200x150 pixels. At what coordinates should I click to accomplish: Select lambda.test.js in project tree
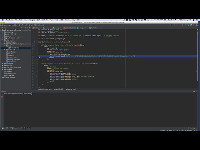(15, 48)
